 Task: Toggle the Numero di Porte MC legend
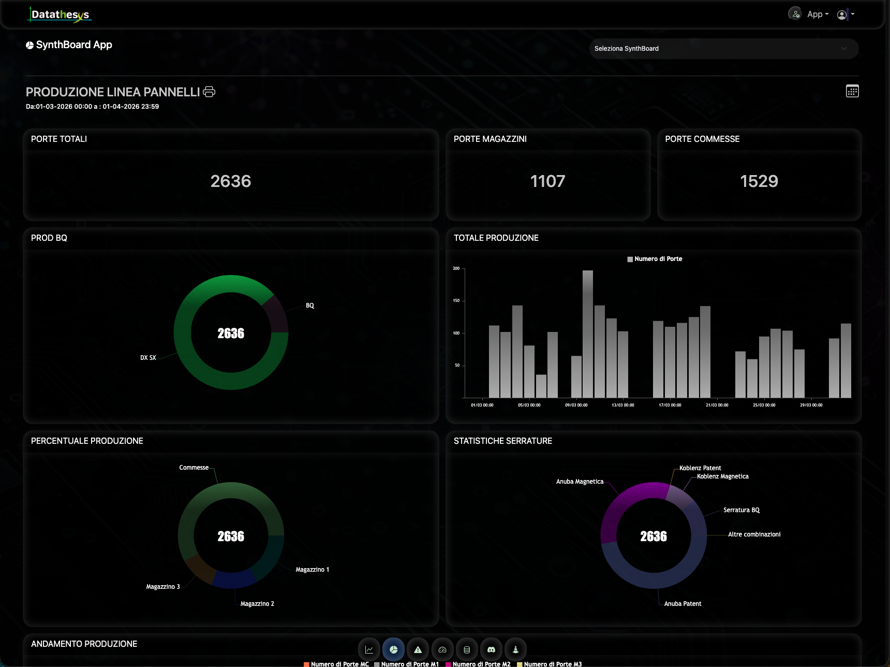336,664
